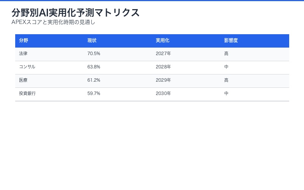Select the 70.5% score cell
The height and width of the screenshot is (190, 304).
(x=94, y=54)
